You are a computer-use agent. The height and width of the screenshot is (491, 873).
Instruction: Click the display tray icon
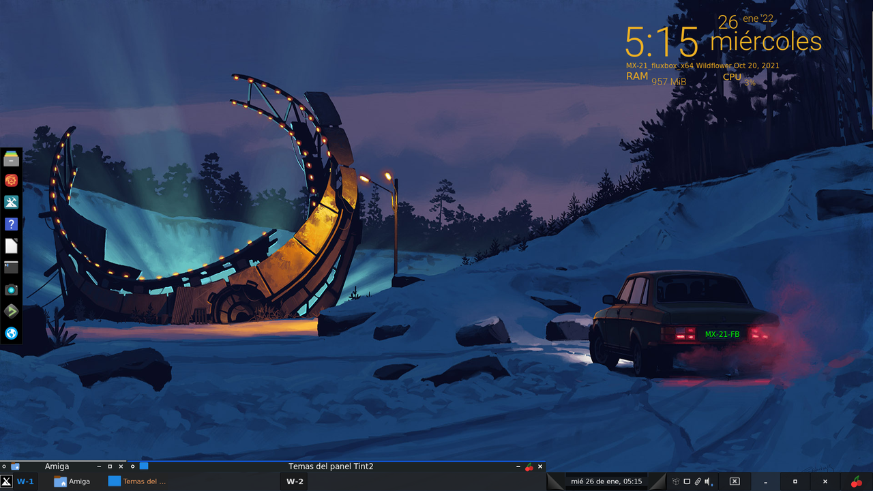click(687, 481)
